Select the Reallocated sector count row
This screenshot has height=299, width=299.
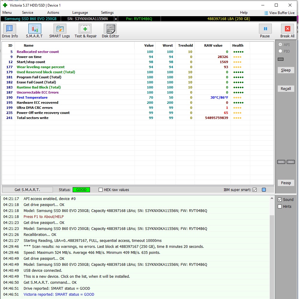tap(138, 52)
